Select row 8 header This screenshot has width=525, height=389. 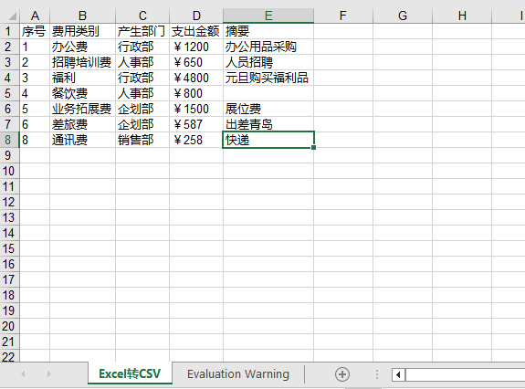(x=8, y=140)
